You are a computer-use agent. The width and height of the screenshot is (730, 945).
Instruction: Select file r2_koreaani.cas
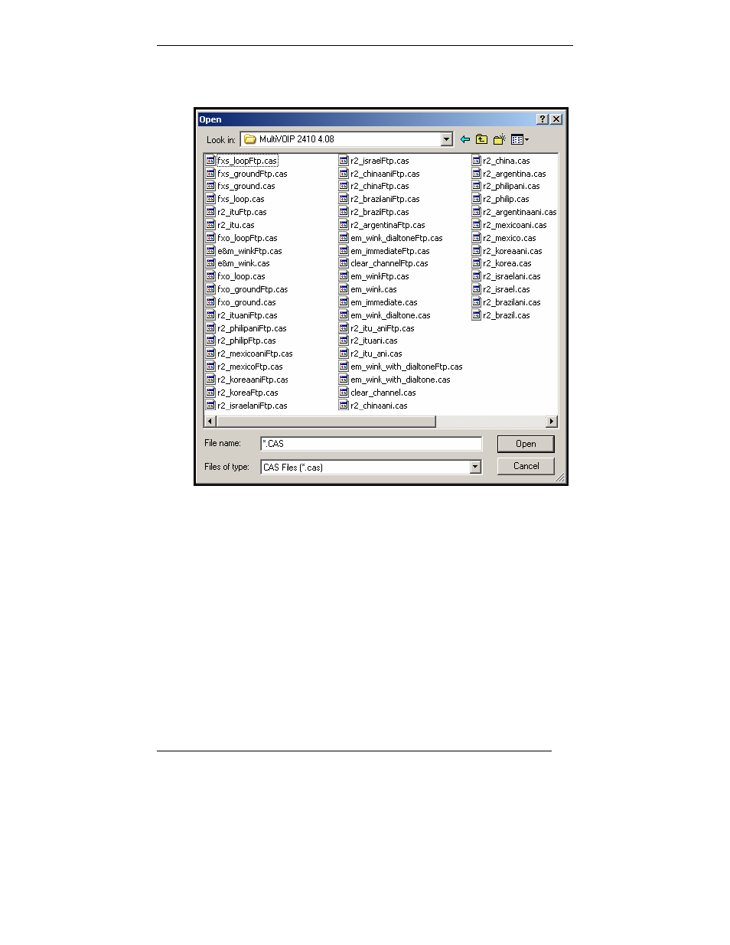point(513,251)
